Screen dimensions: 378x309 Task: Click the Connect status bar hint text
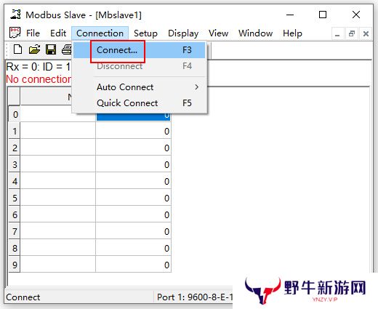click(x=23, y=297)
